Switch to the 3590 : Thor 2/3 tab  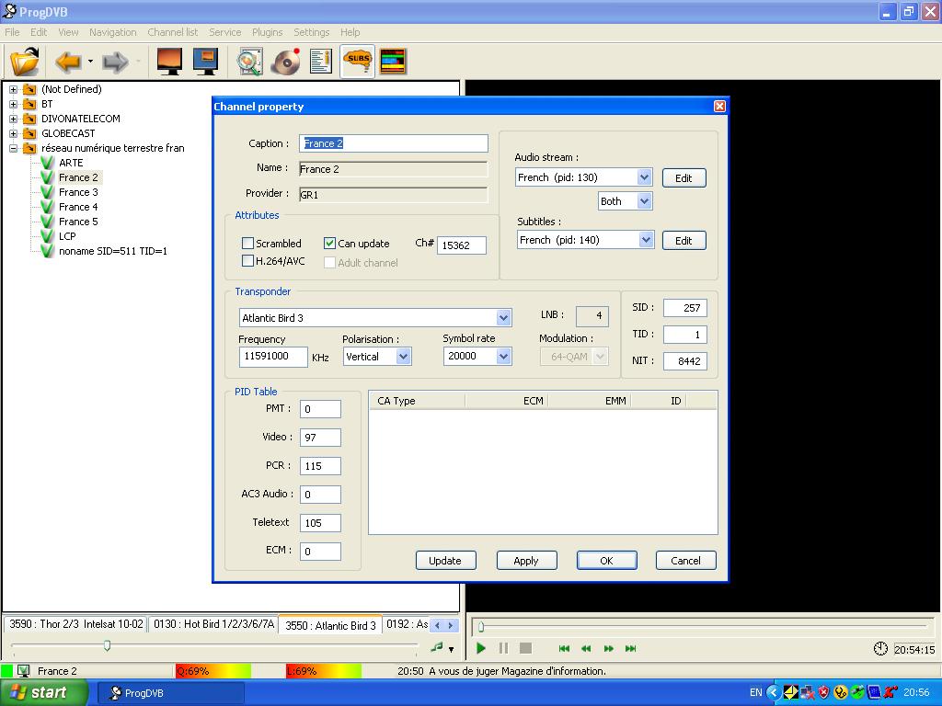(x=76, y=624)
